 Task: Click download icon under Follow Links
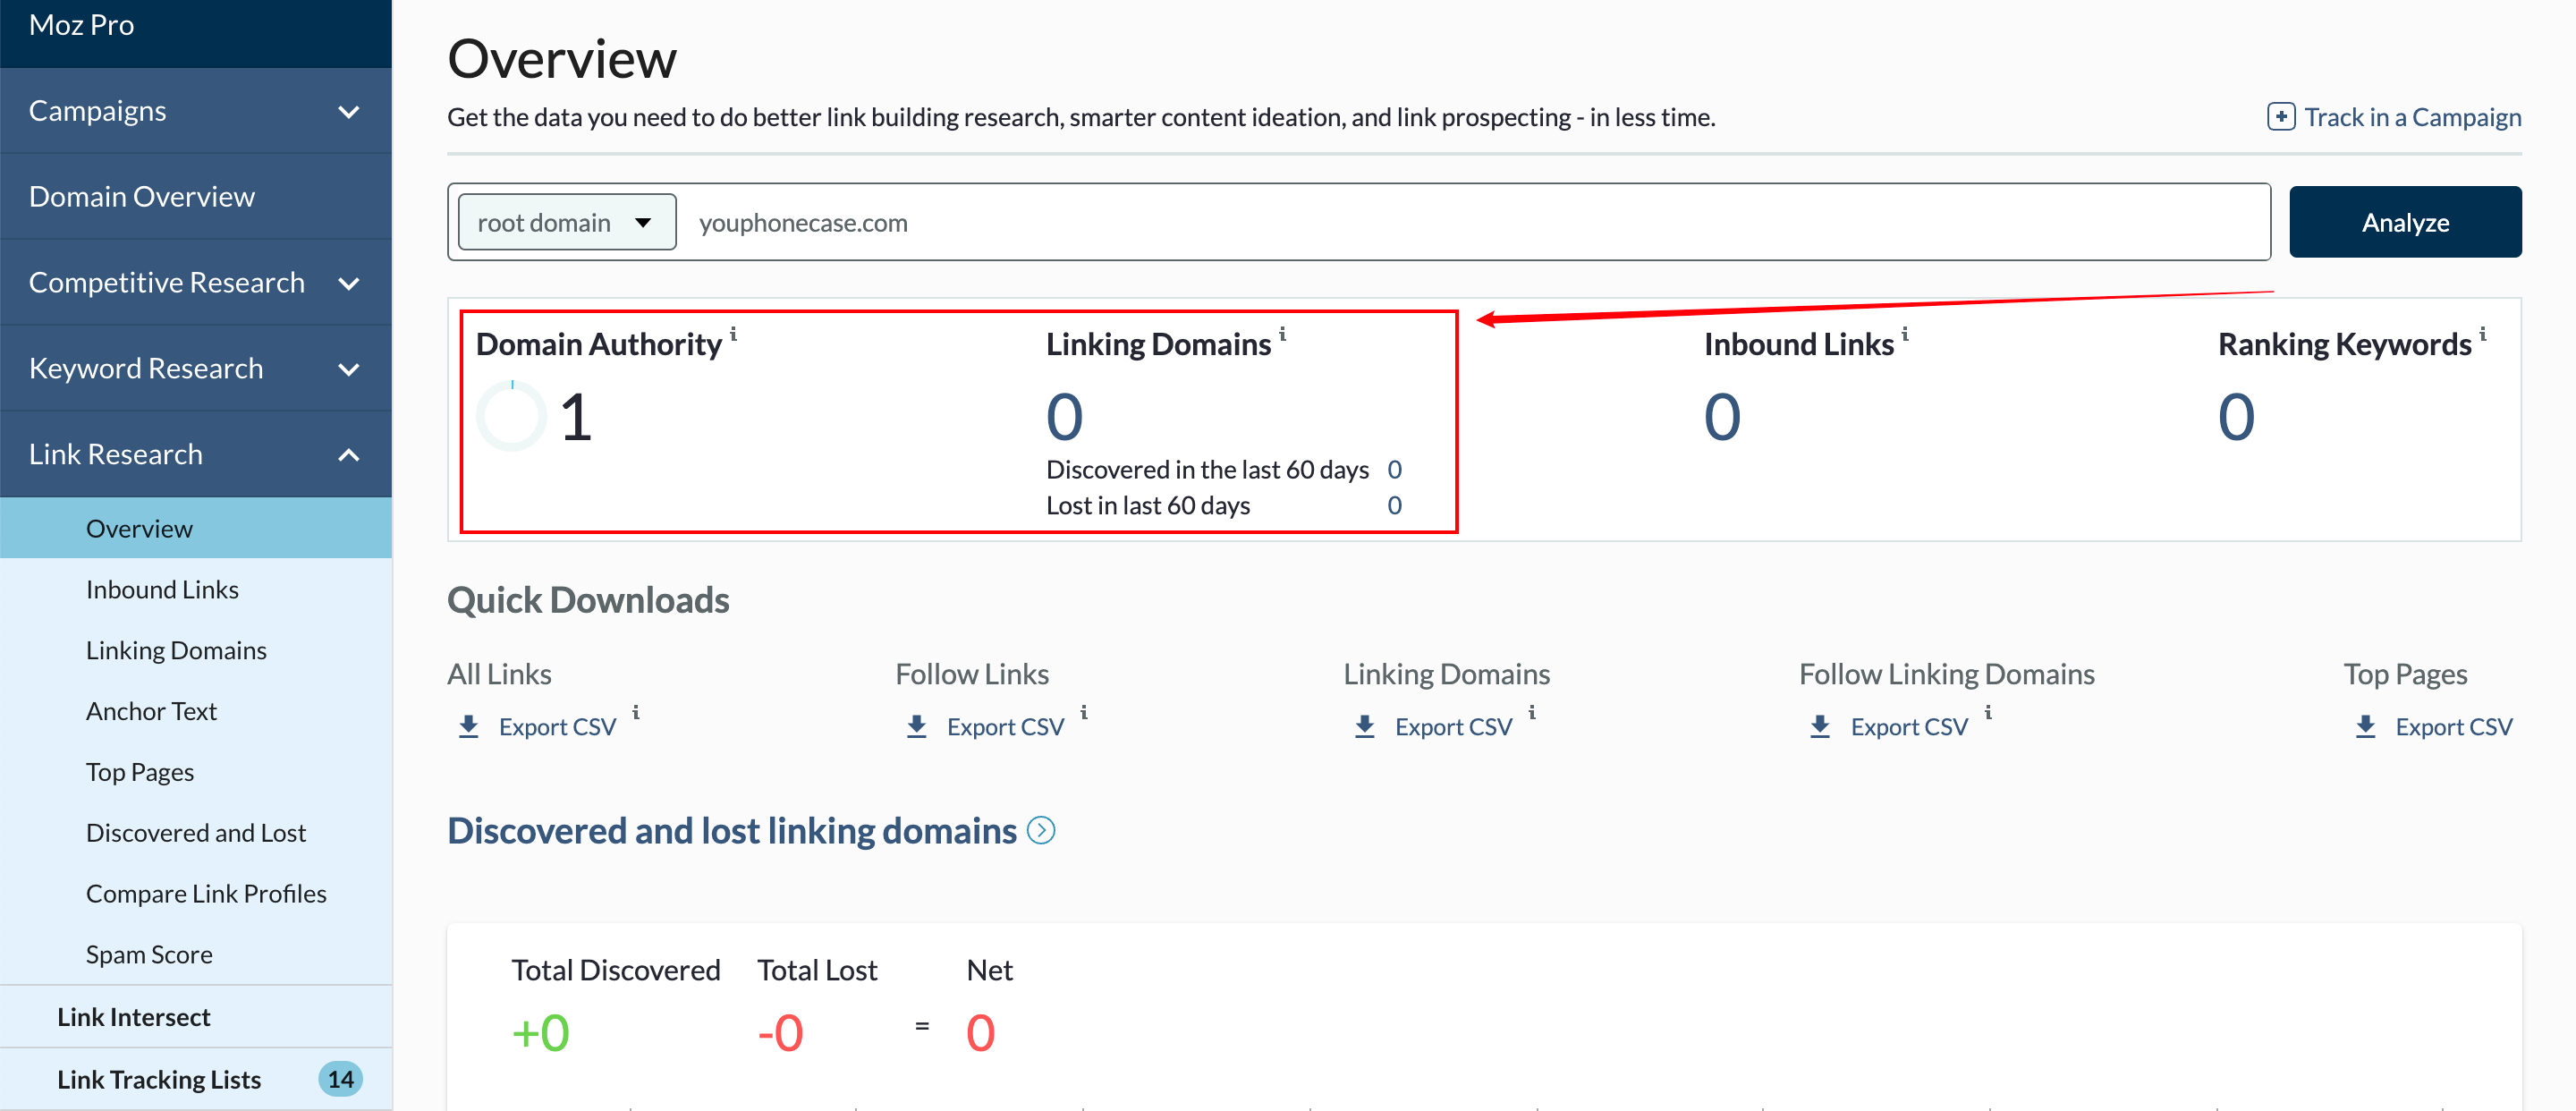[916, 726]
